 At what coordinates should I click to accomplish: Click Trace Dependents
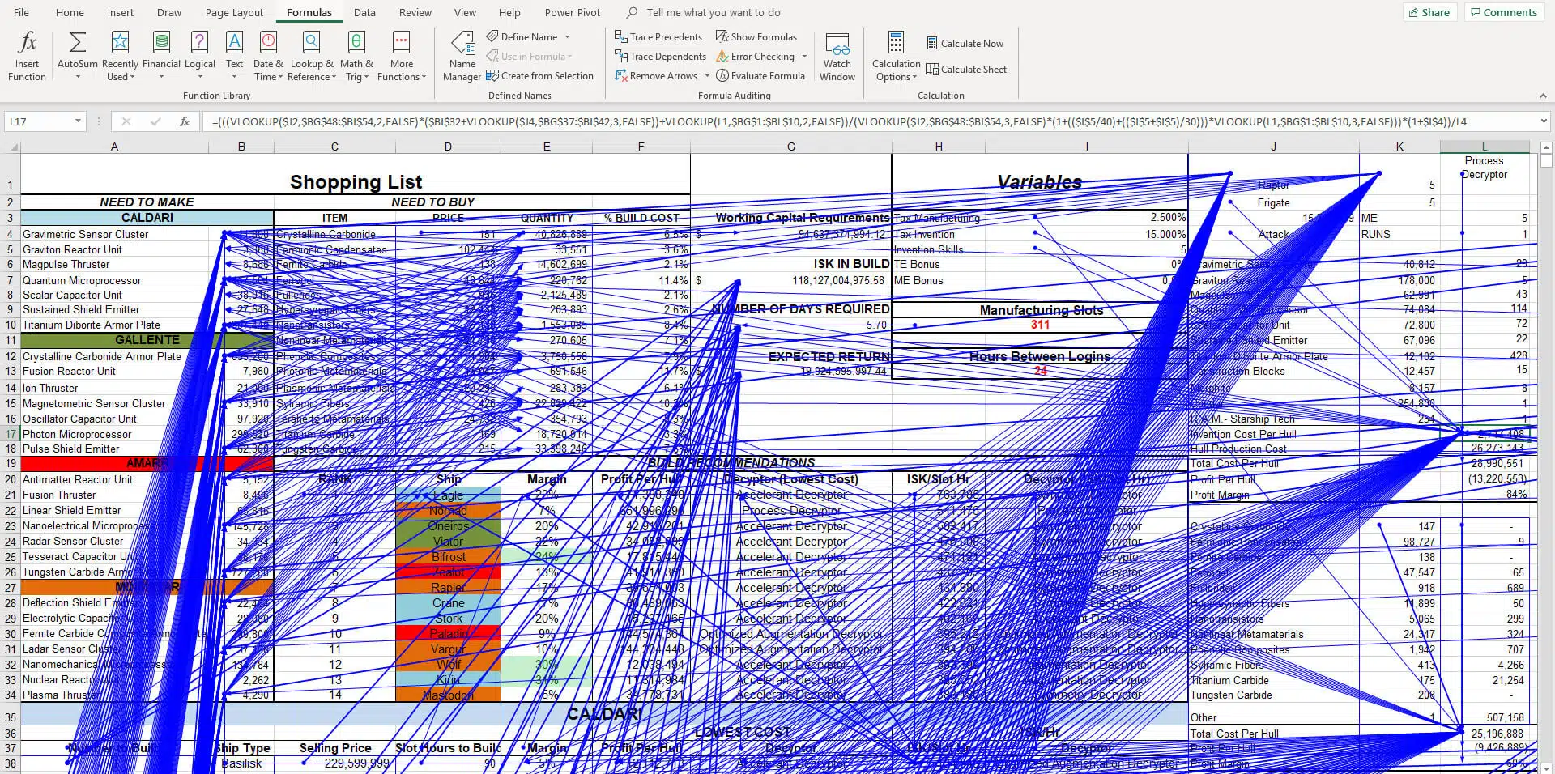(x=660, y=57)
